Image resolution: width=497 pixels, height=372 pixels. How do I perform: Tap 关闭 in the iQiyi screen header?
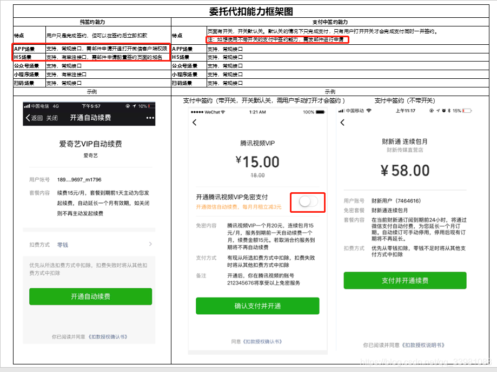52,118
